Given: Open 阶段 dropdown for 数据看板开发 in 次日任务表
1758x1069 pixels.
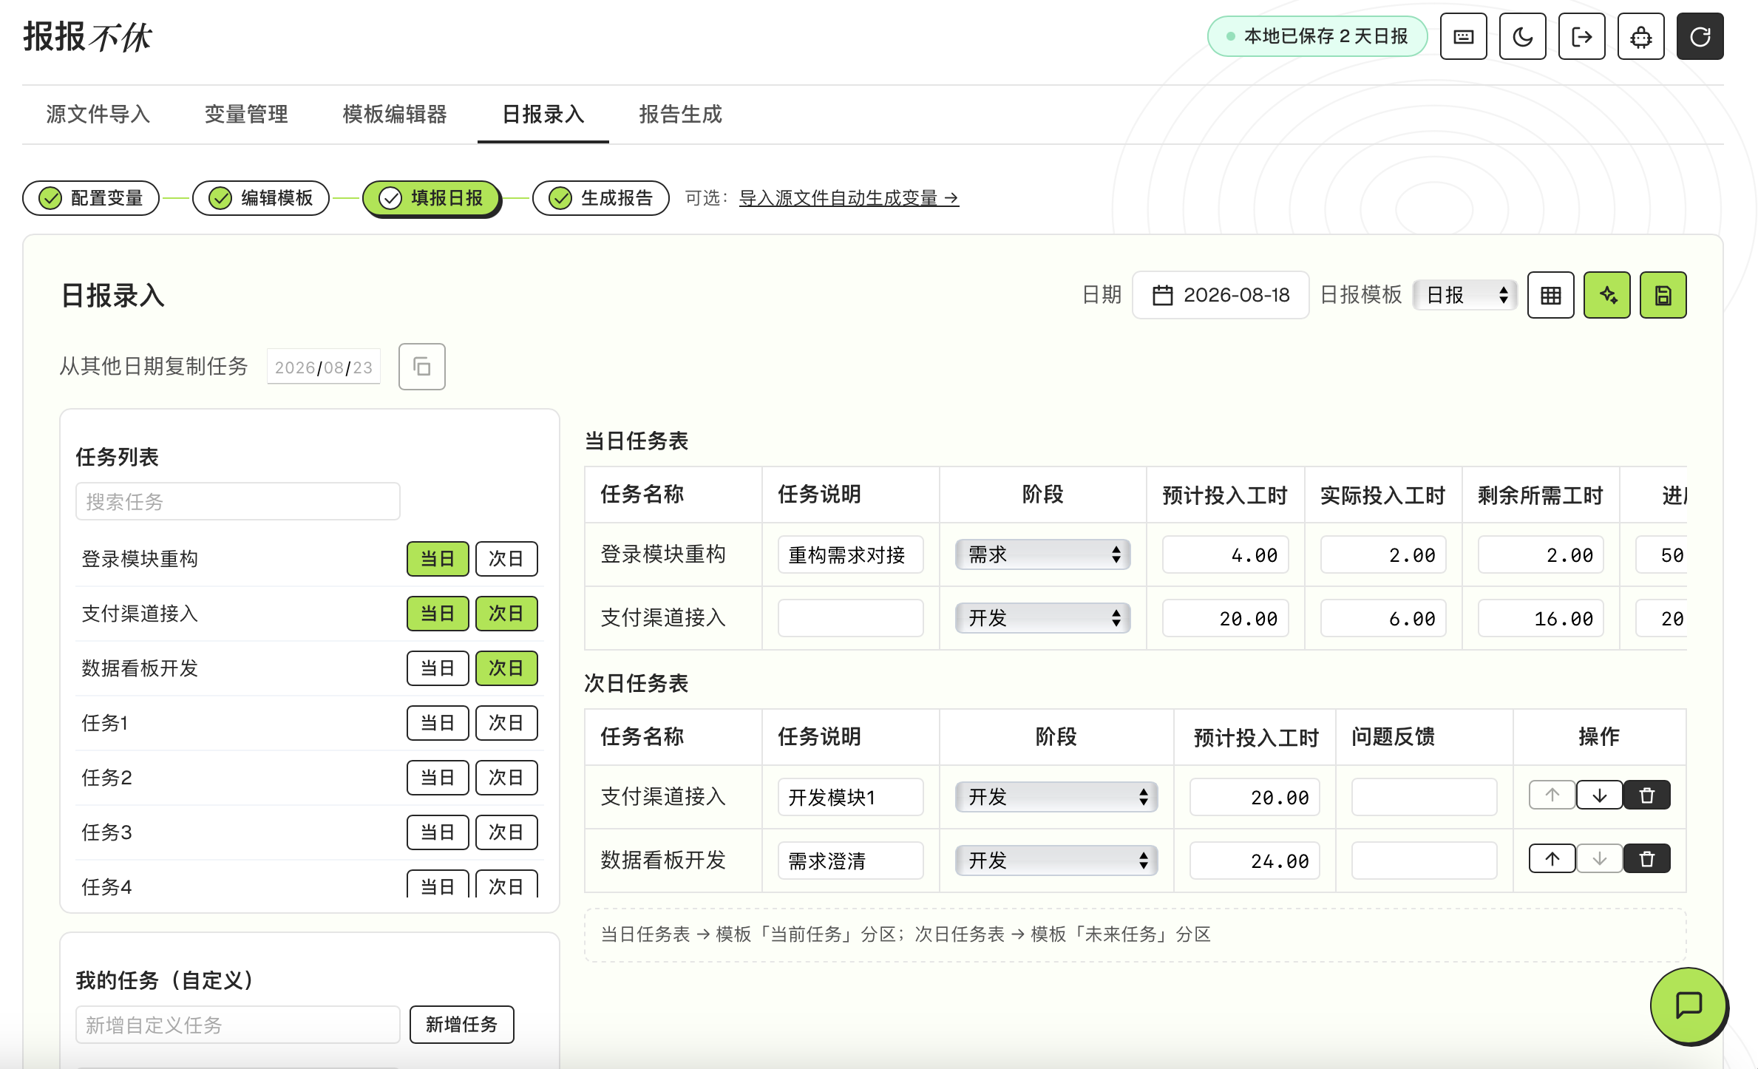Looking at the screenshot, I should point(1056,861).
